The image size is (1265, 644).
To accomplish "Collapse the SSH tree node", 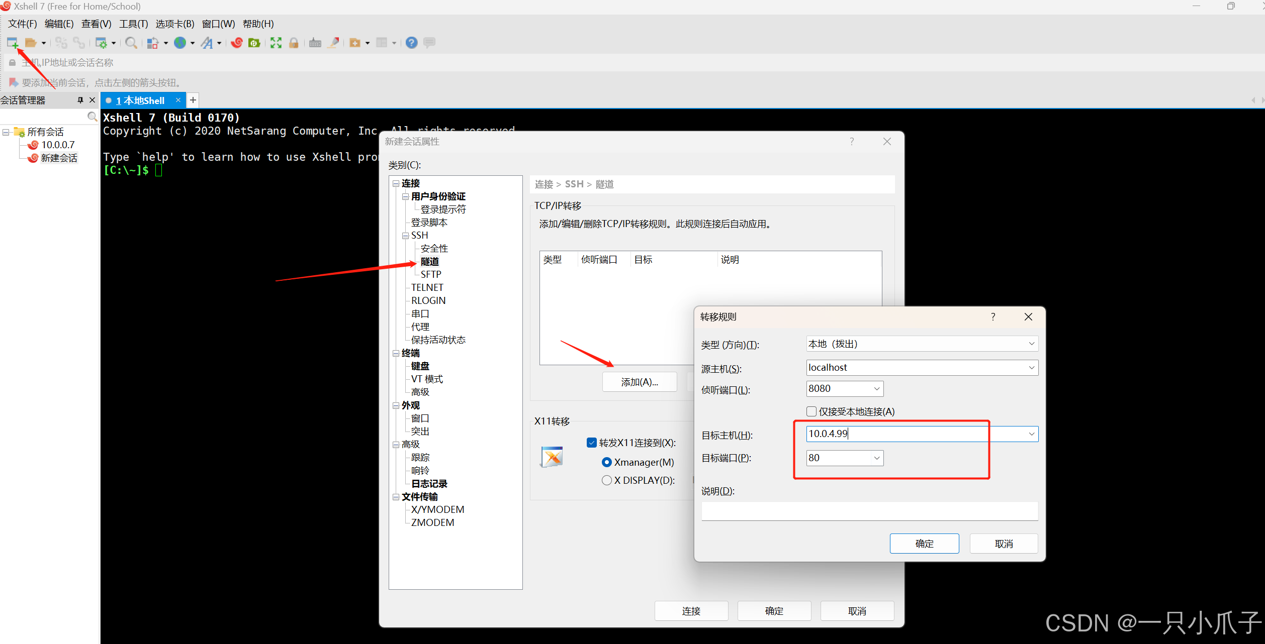I will pyautogui.click(x=405, y=236).
